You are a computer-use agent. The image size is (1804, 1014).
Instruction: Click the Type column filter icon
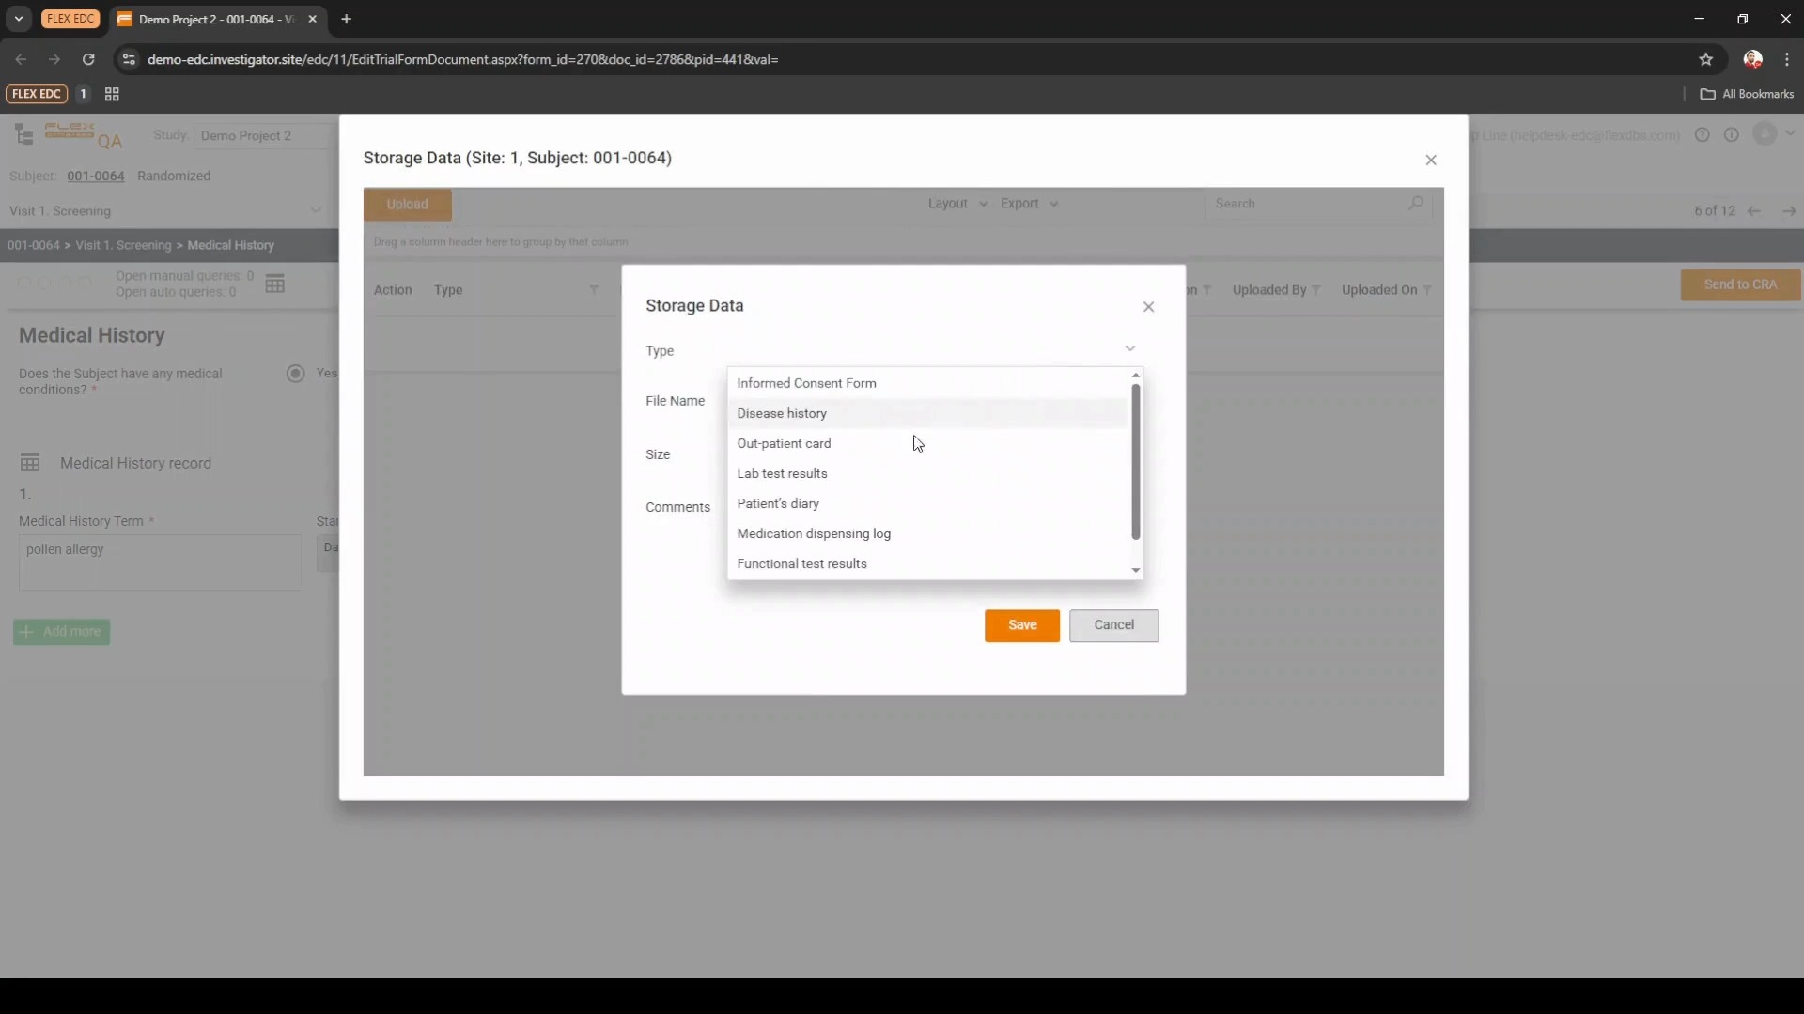click(x=594, y=290)
